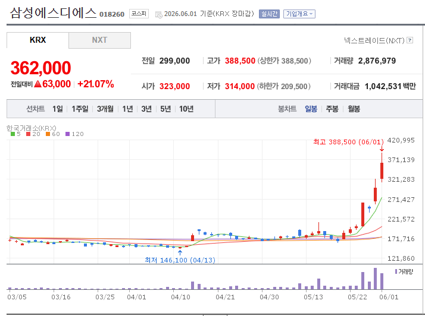
Task: Click the 저가 value 314,000
Action: click(240, 86)
